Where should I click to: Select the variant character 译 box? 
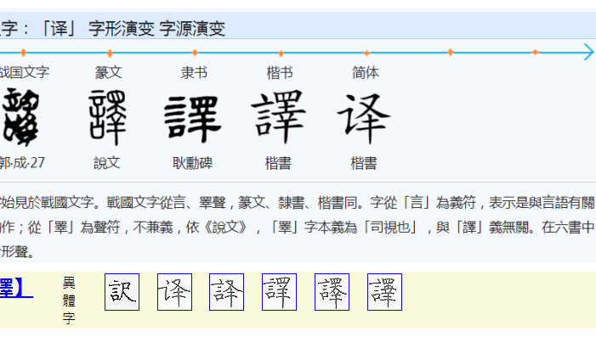point(174,292)
